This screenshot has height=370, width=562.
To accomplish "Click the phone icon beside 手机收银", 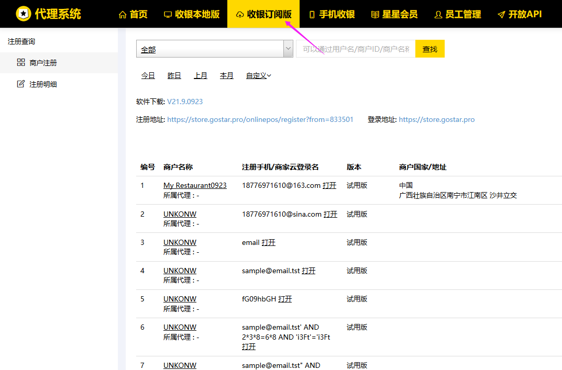I will pyautogui.click(x=312, y=15).
